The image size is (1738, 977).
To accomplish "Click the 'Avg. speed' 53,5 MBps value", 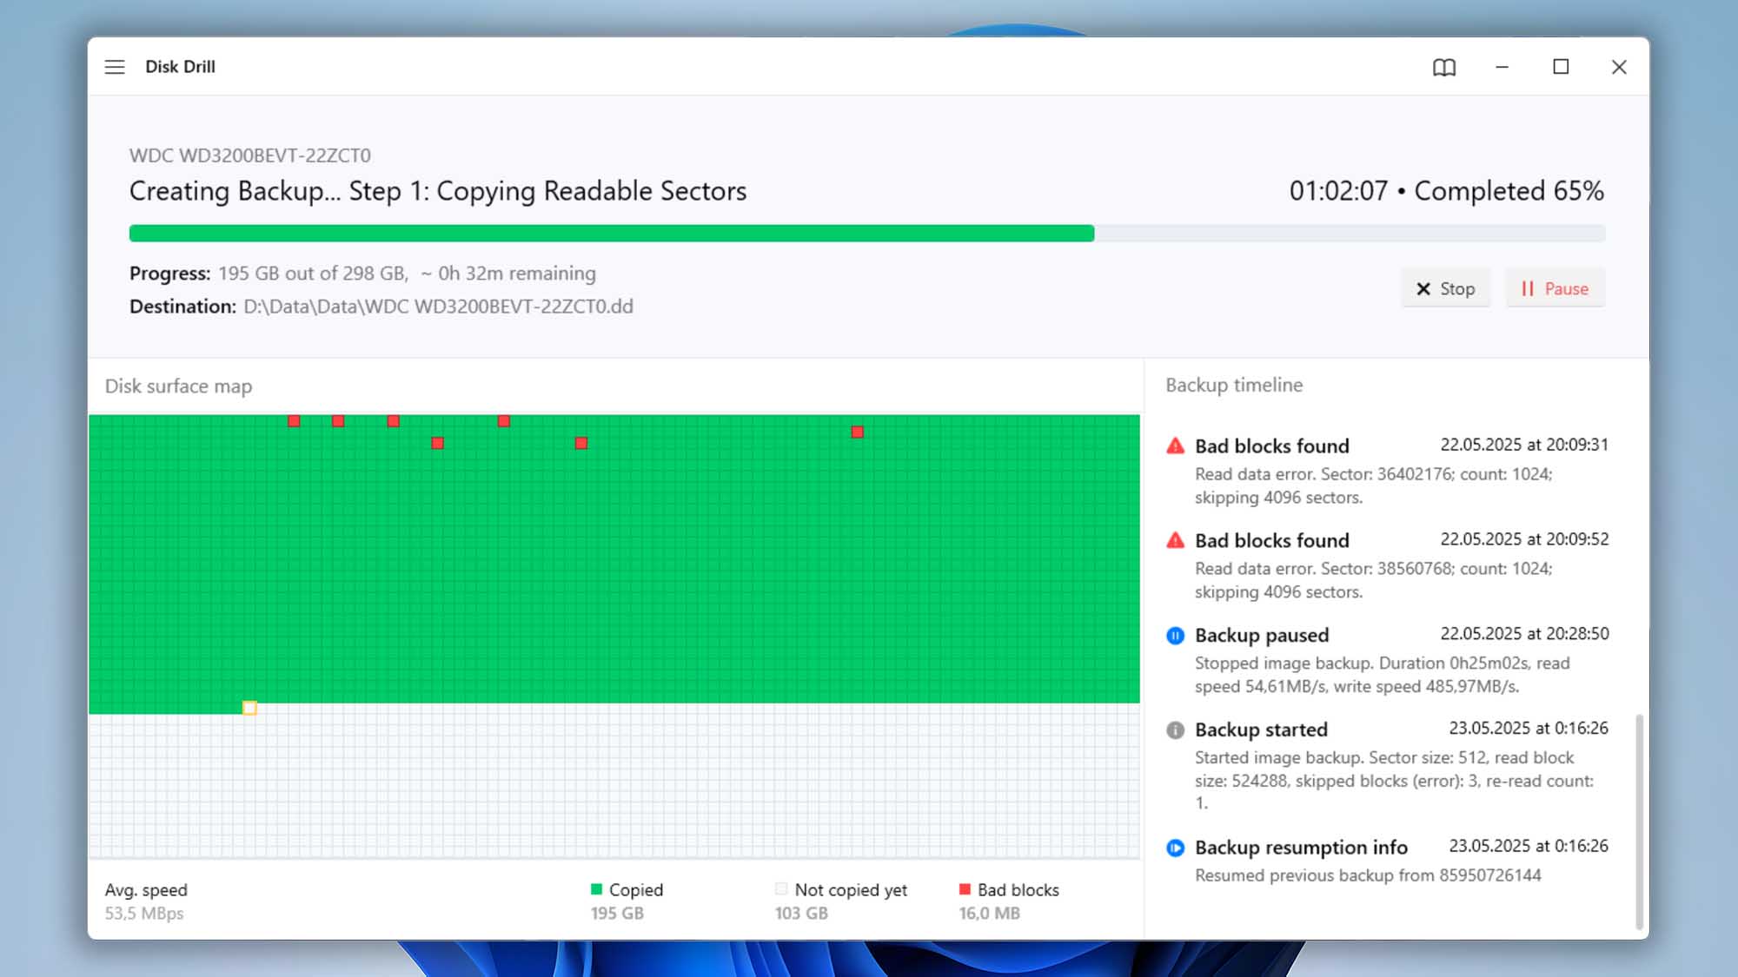I will click(x=144, y=914).
